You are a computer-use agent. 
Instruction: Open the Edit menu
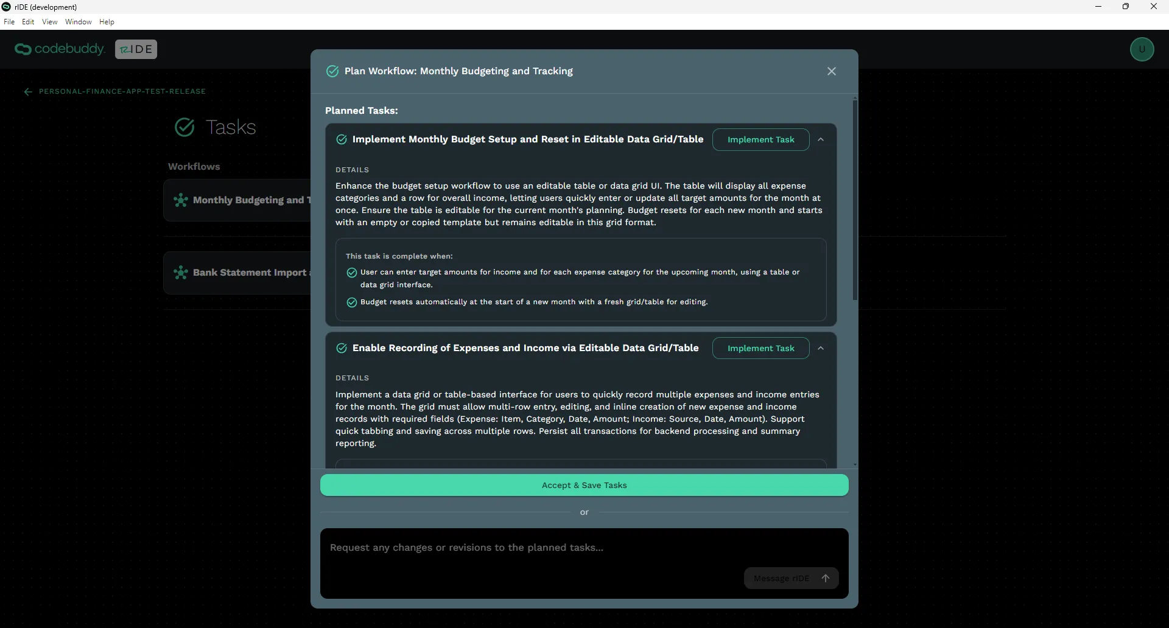[x=28, y=22]
